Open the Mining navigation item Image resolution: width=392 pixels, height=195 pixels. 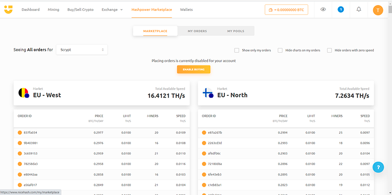[54, 10]
